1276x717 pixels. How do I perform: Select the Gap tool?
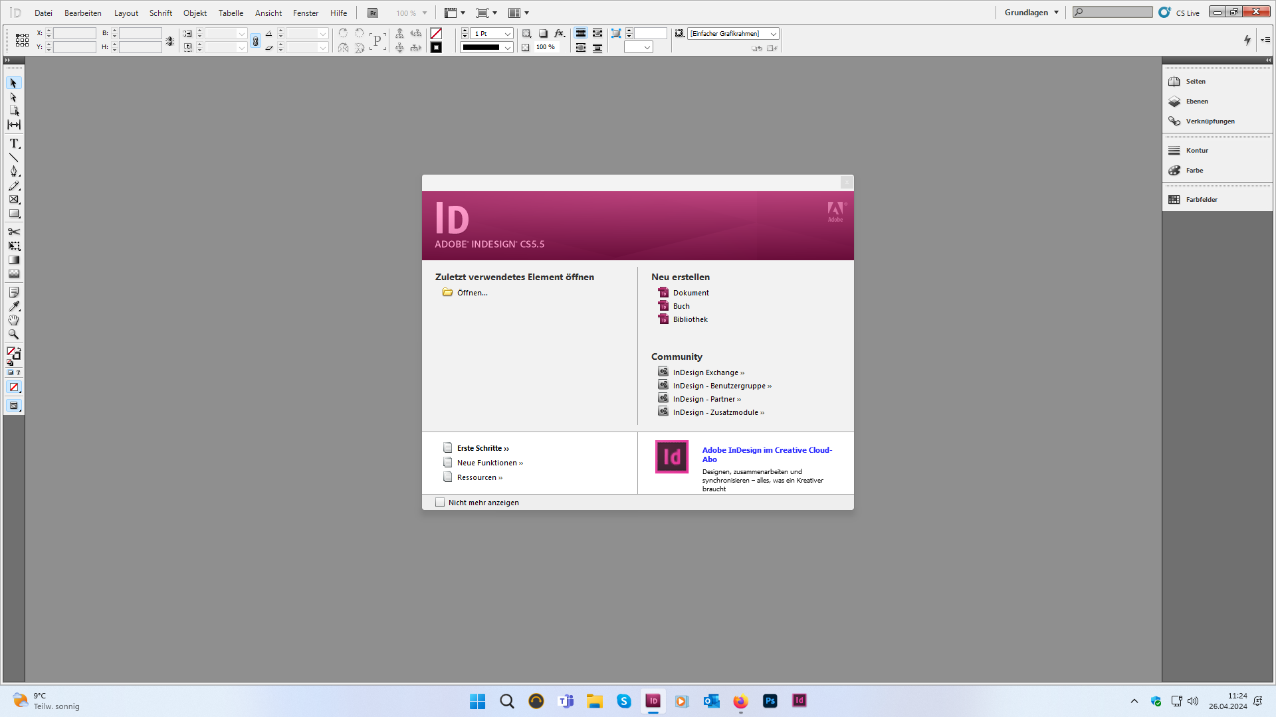13,125
